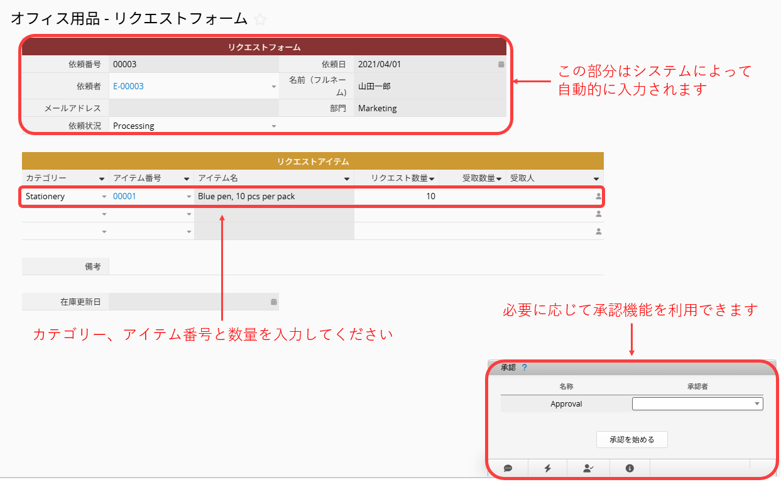This screenshot has width=781, height=482.
Task: Expand the 依頼状況 Processing dropdown
Action: point(273,126)
